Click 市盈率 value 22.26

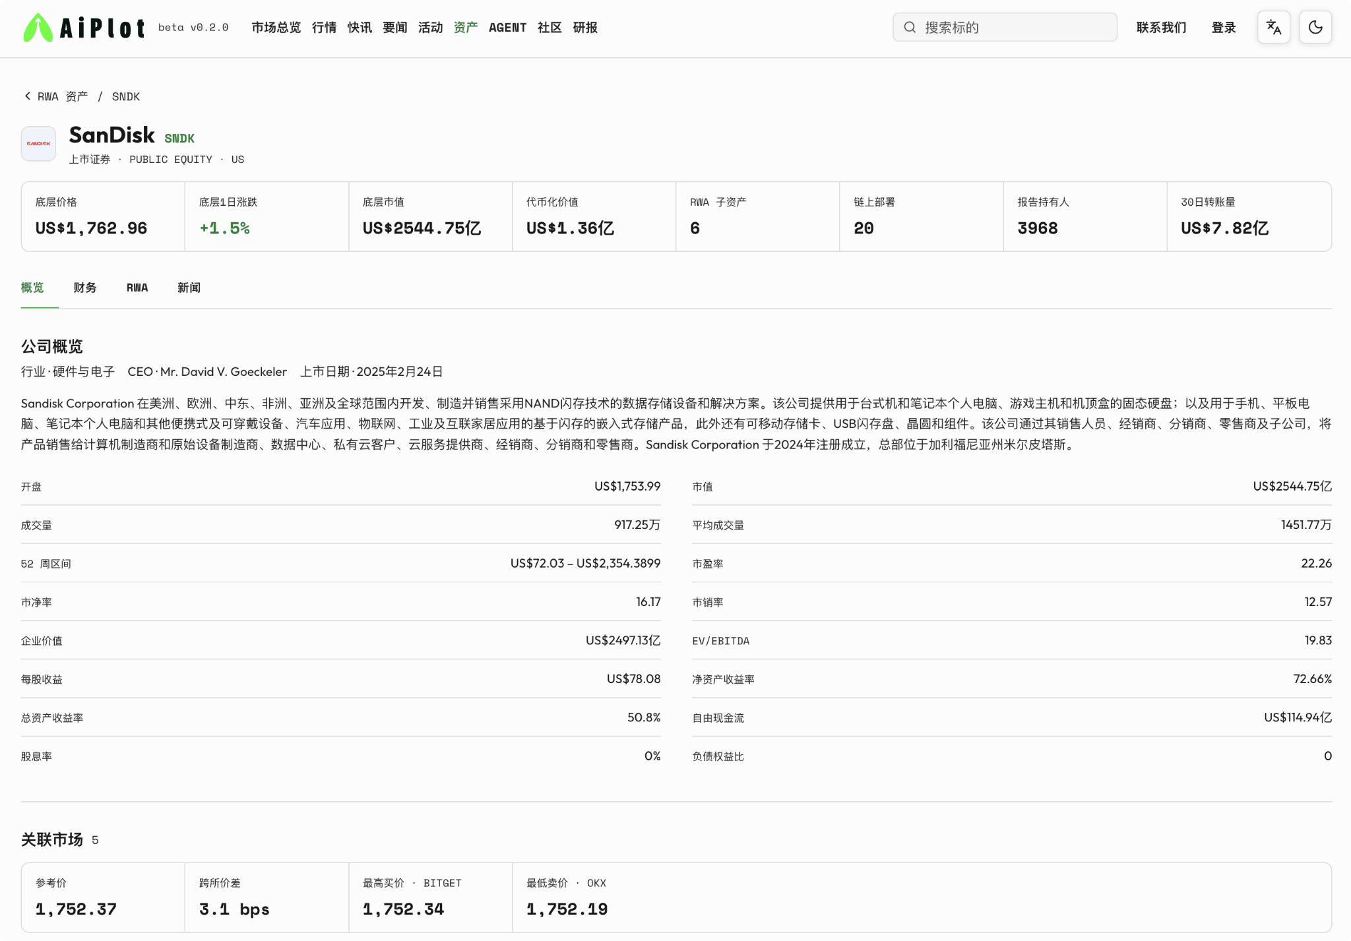pos(1316,563)
